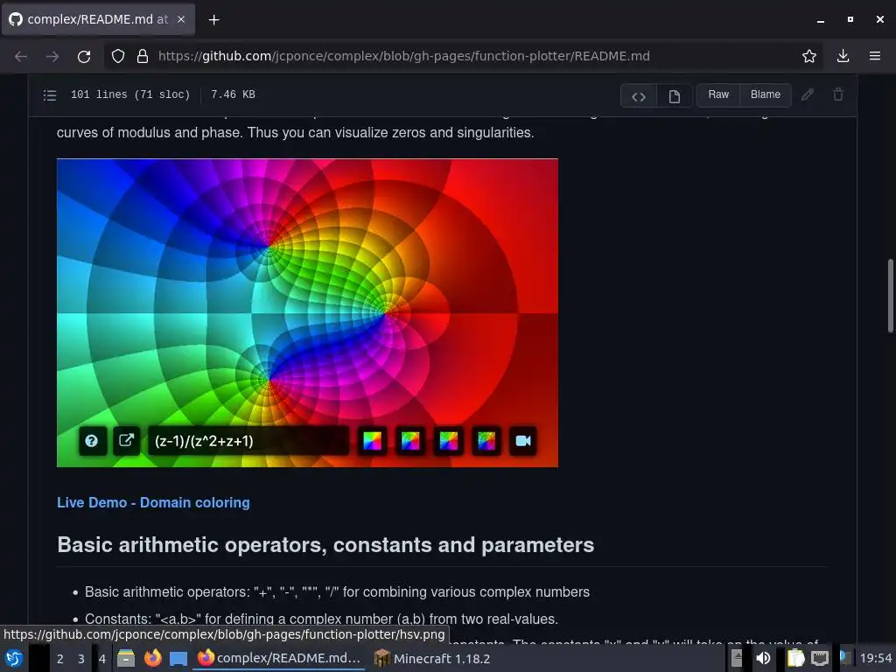Close the complex/README.md tab

point(181,19)
